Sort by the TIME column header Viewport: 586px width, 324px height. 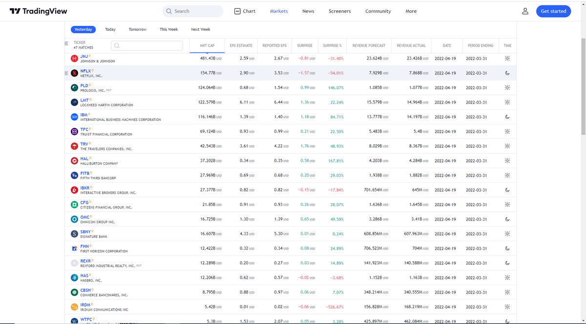[x=507, y=46]
